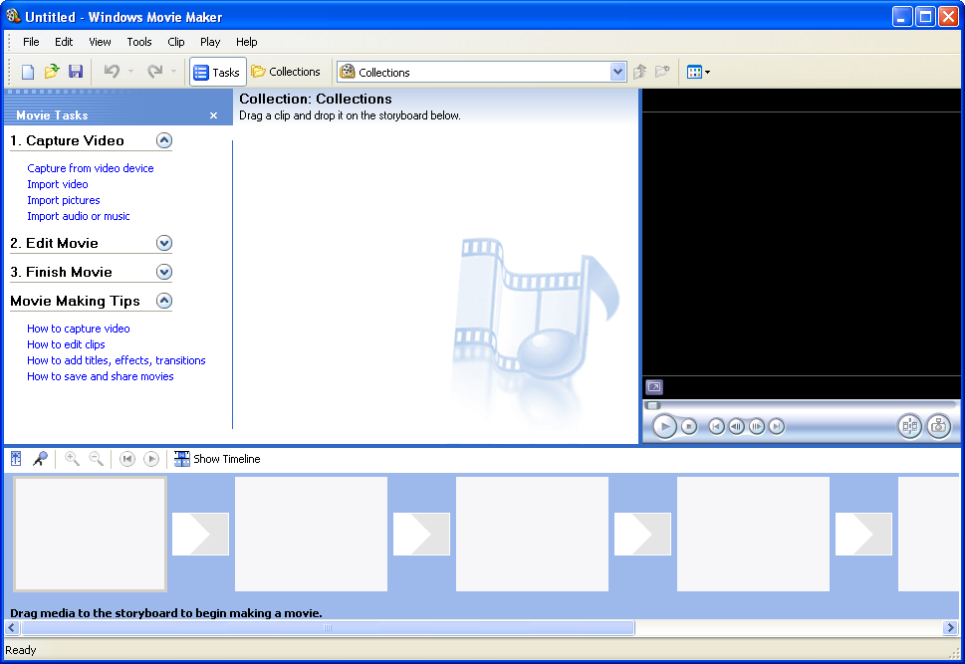Click the Undo arrow icon
Viewport: 965px width, 664px height.
[112, 72]
